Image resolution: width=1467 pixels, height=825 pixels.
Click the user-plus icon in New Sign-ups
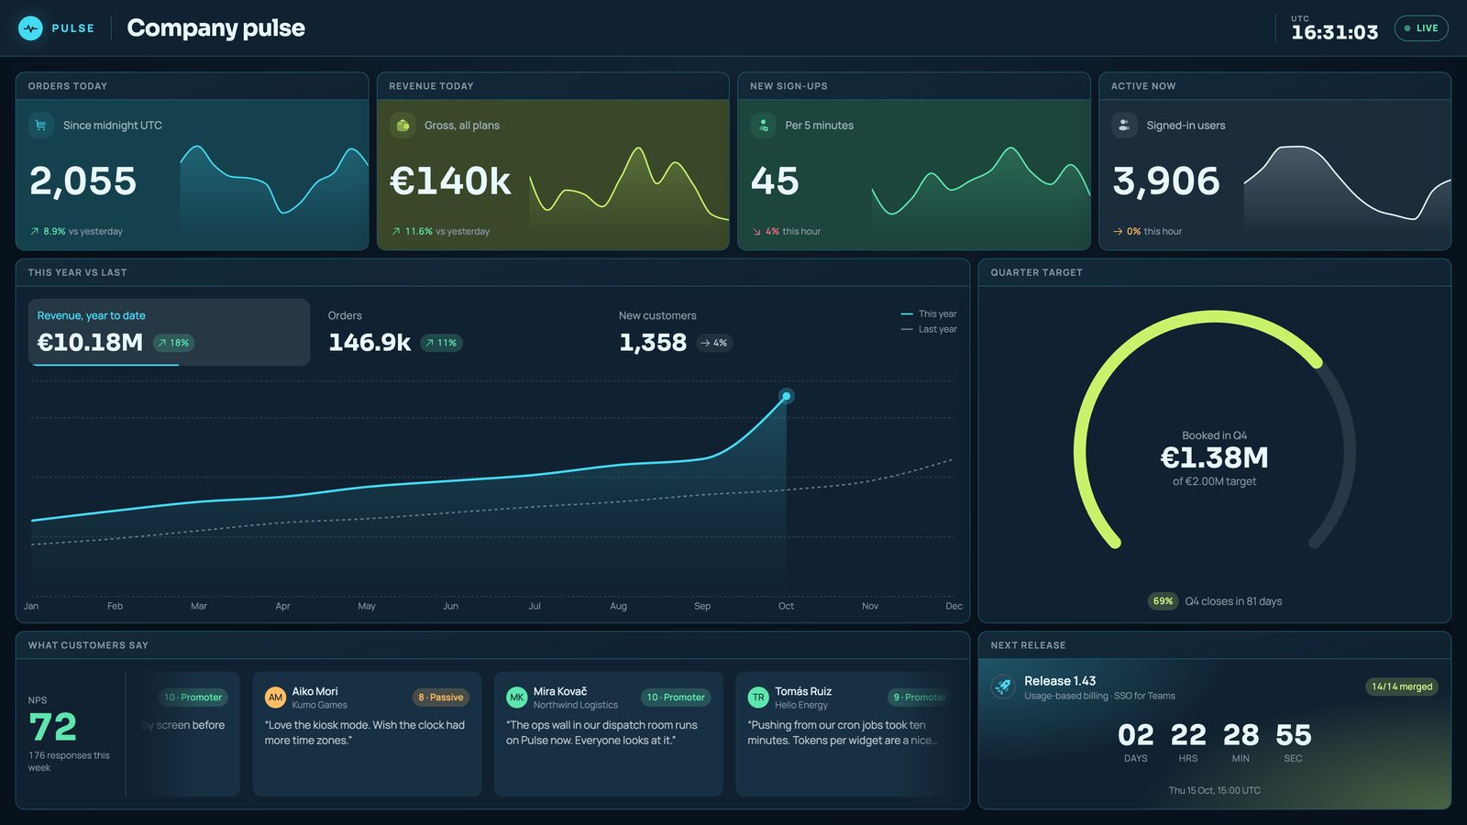(763, 125)
